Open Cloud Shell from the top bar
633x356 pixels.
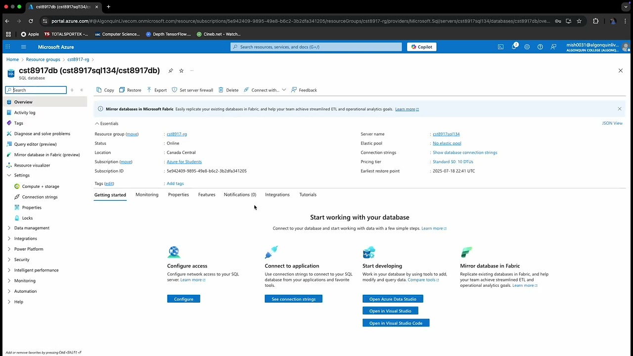pos(500,47)
